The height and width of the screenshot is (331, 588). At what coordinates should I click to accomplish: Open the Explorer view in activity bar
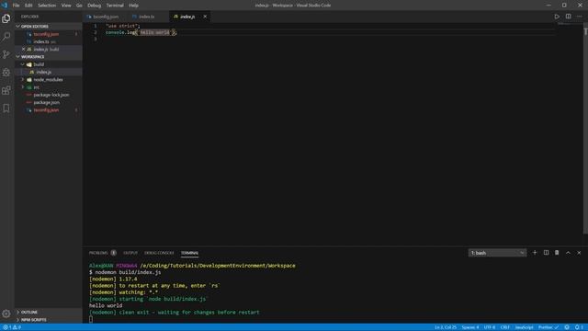point(6,18)
